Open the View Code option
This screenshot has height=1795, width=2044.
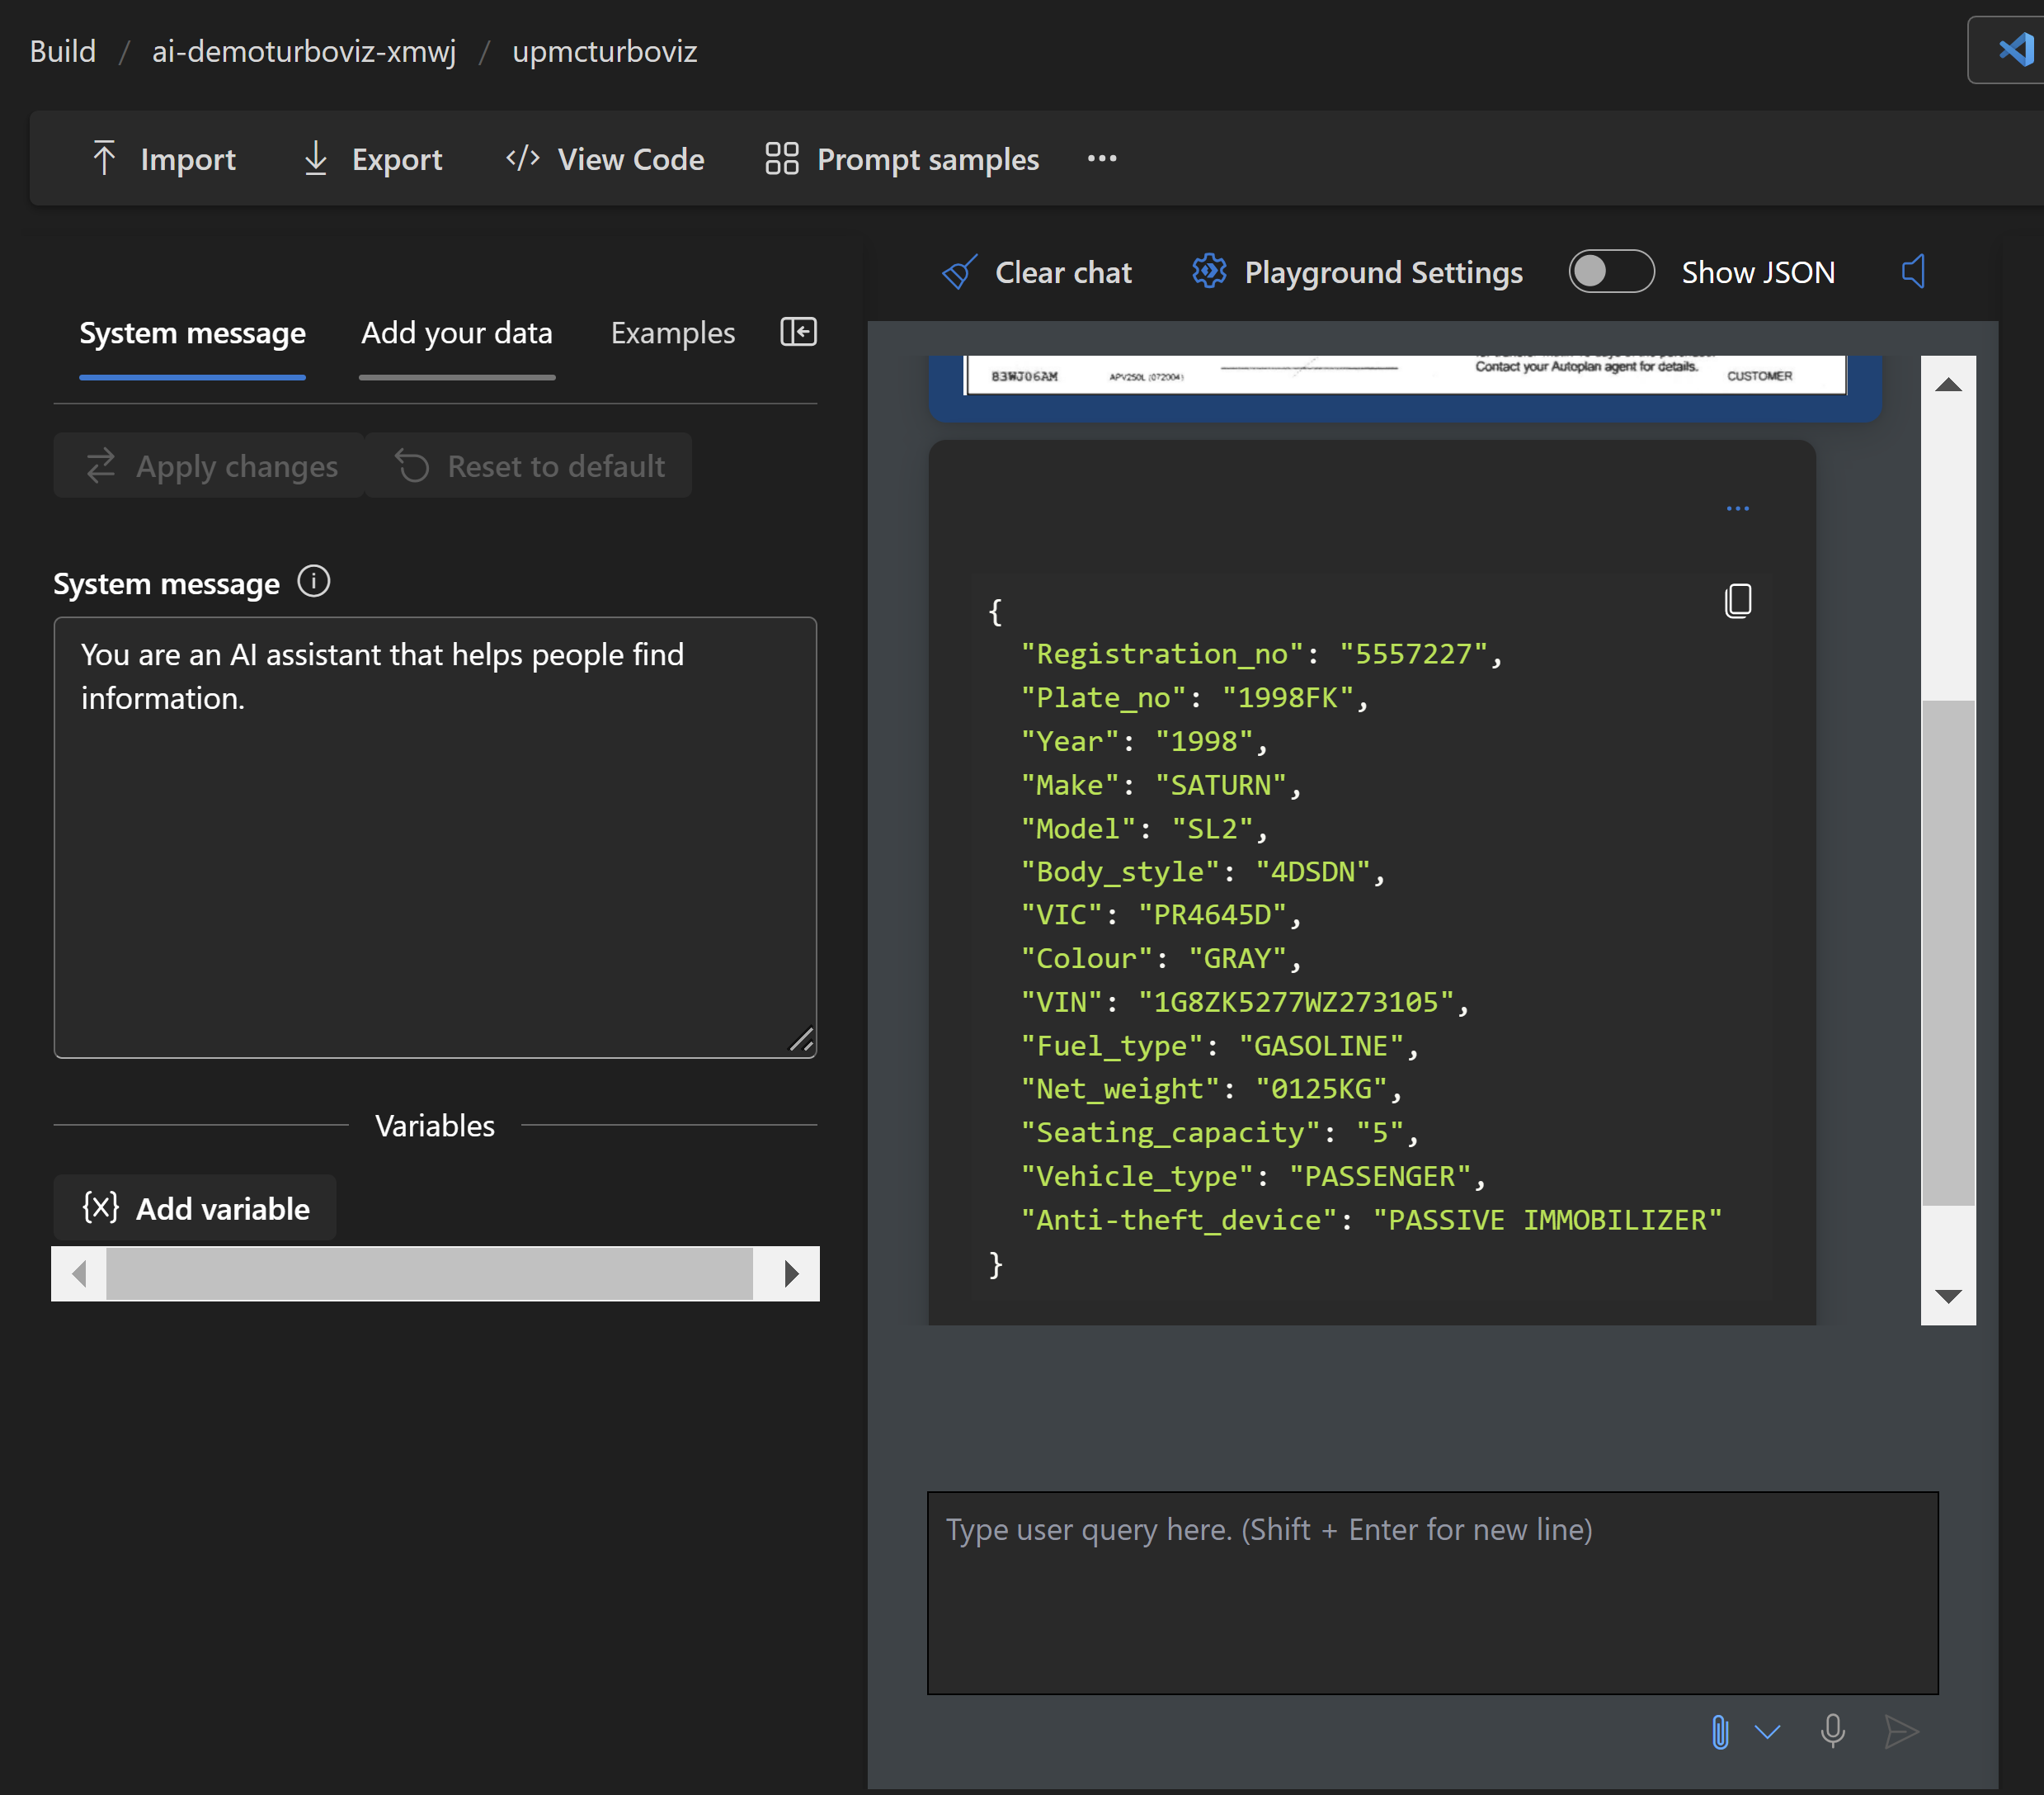[x=605, y=159]
